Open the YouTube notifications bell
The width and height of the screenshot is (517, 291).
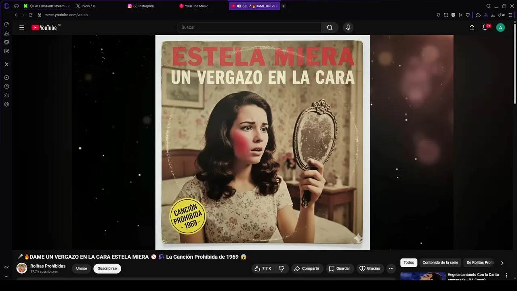(485, 27)
